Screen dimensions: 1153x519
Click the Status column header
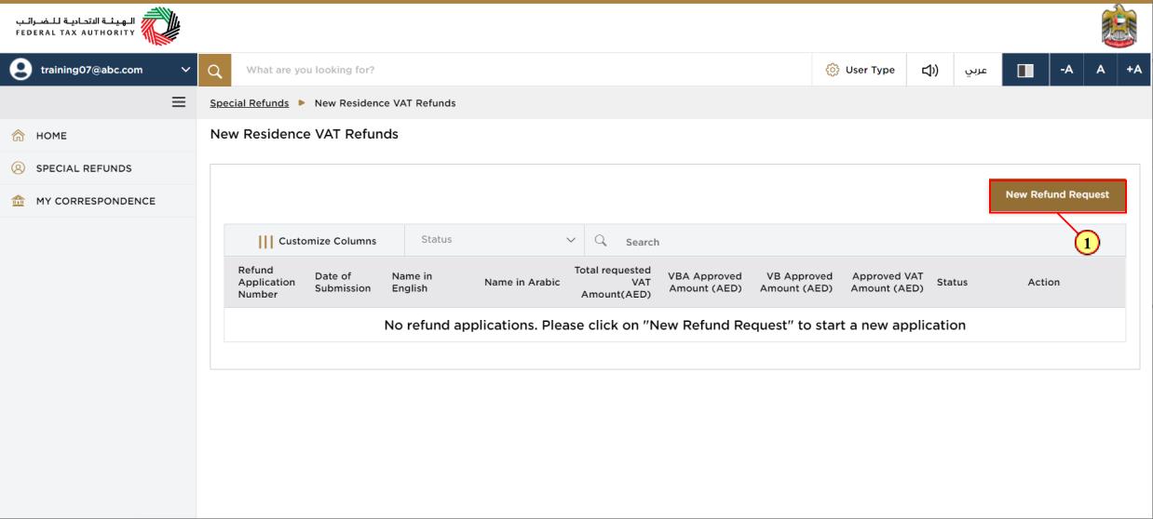click(x=952, y=282)
